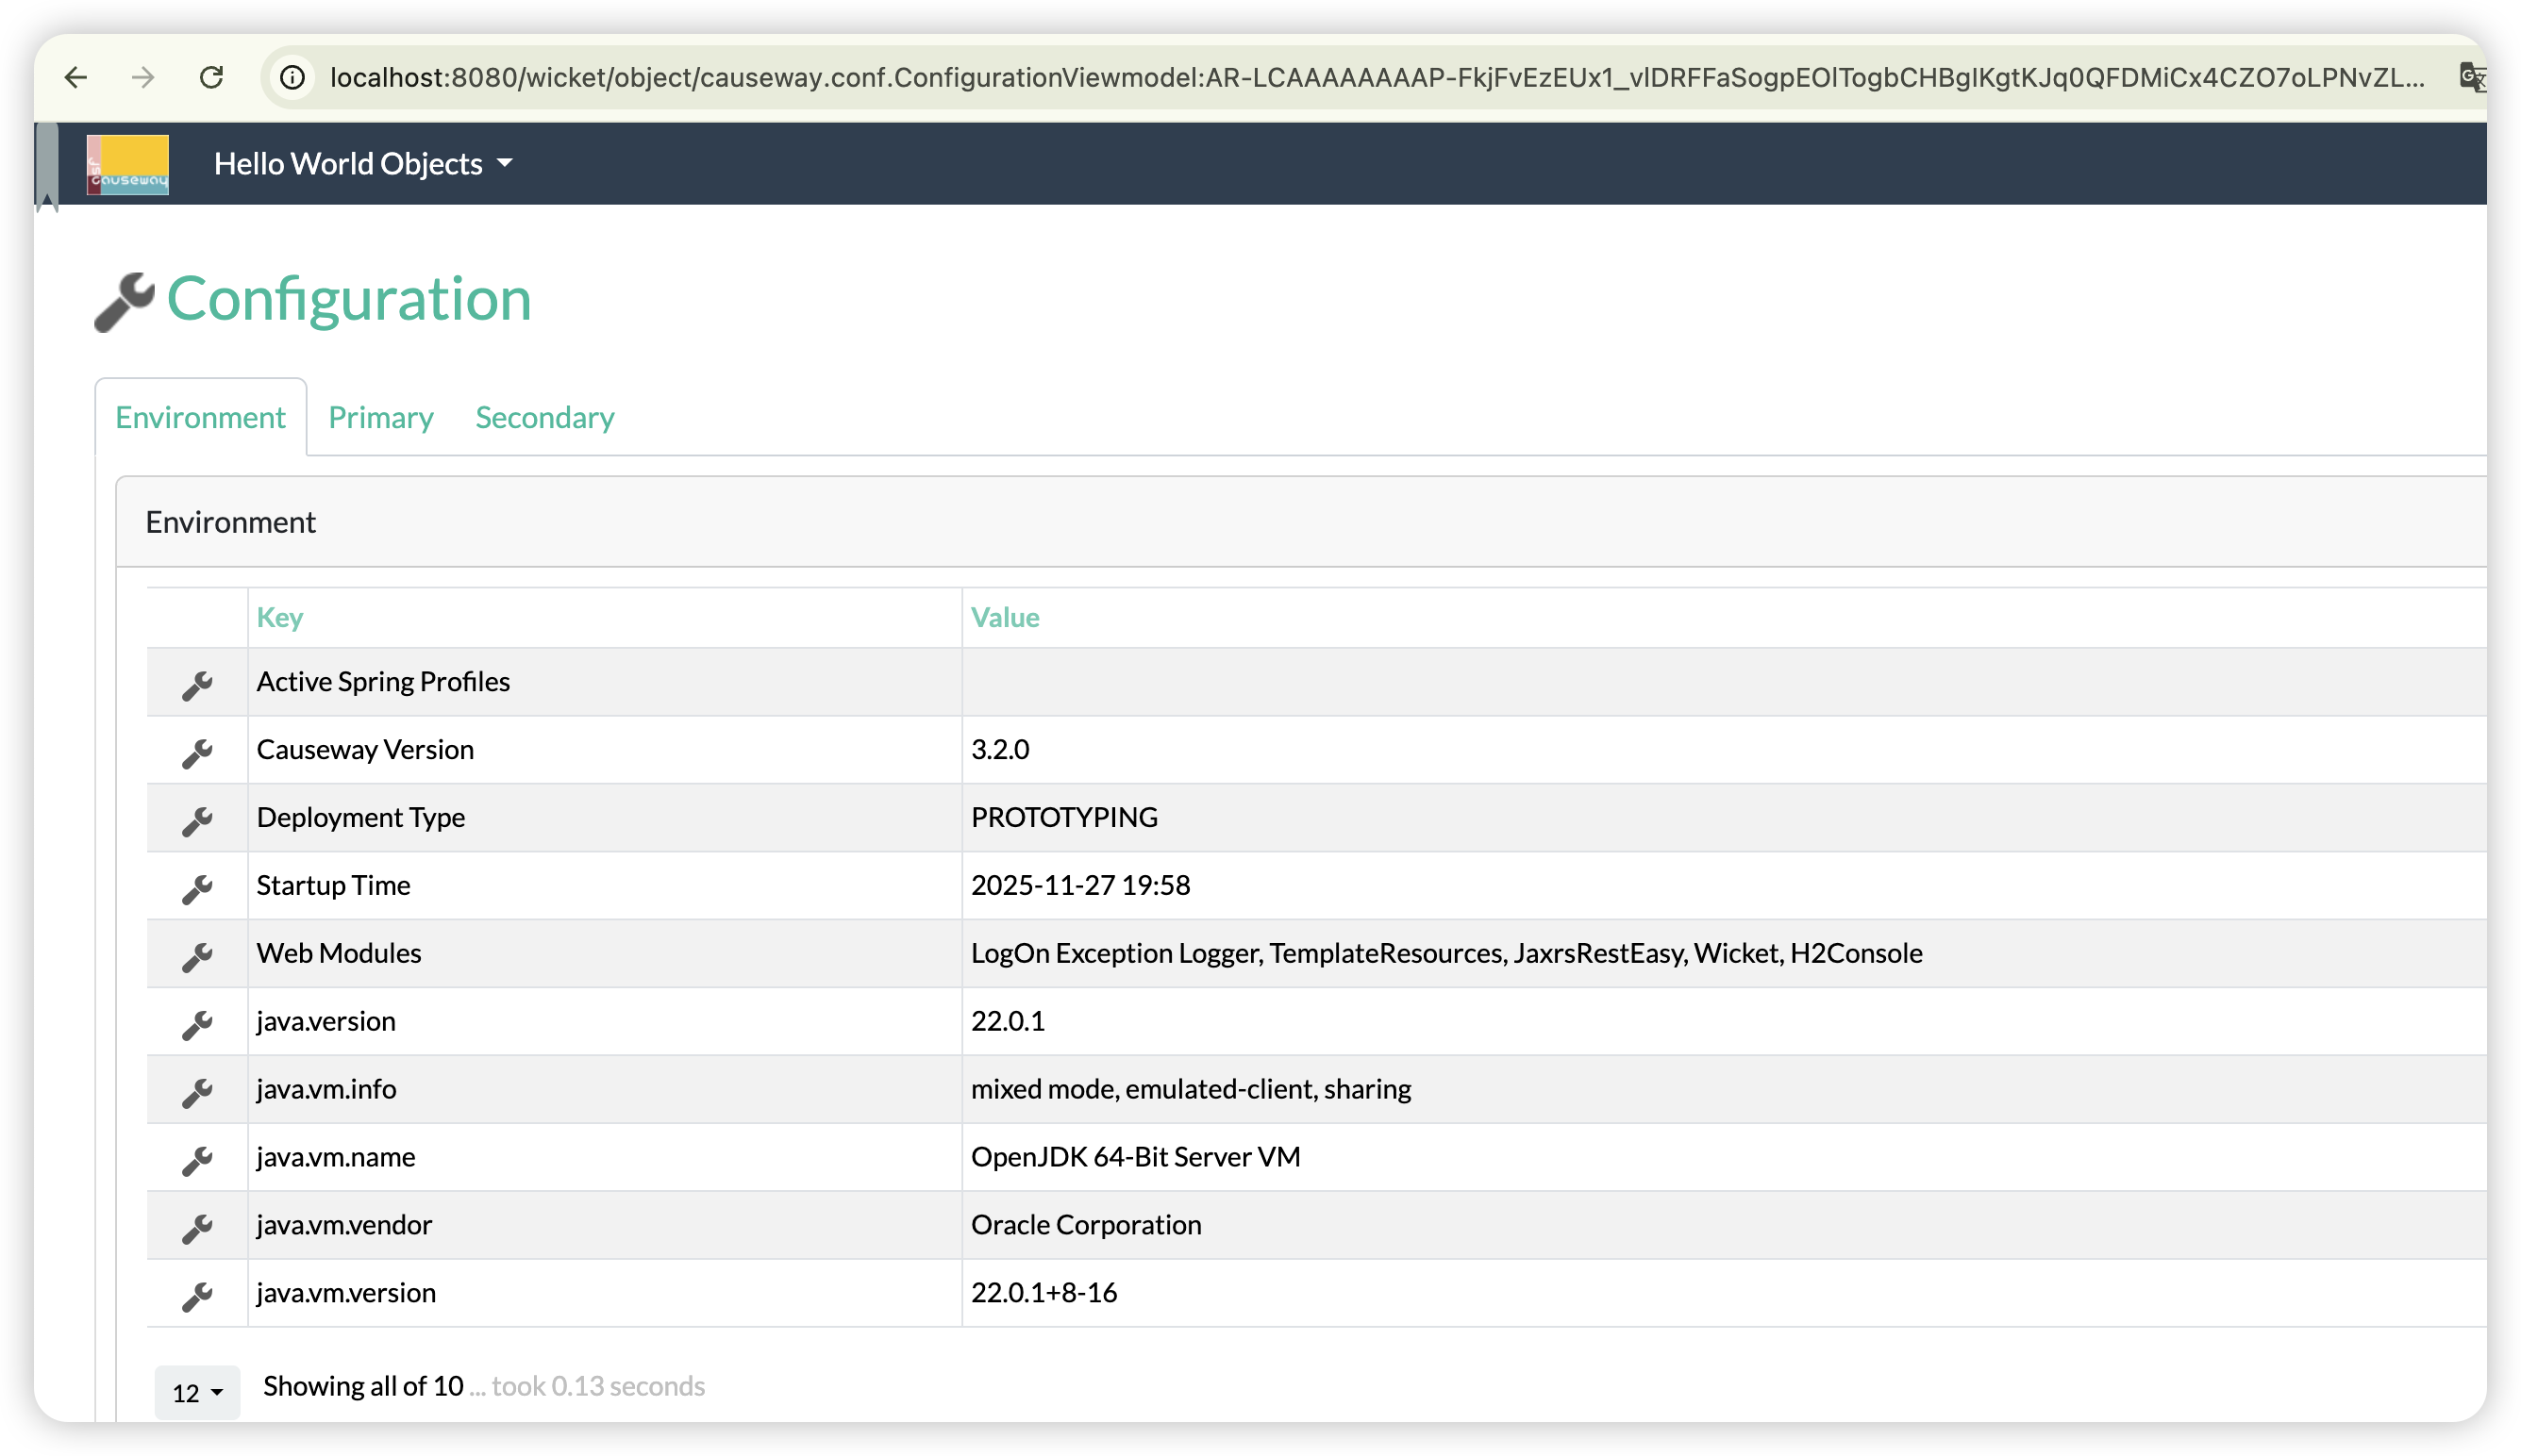Switch to the Primary tab

pos(380,417)
